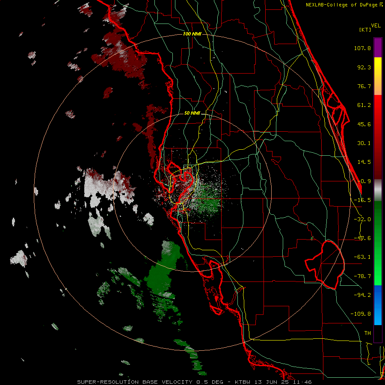Click the VEL legend title
Screen dimensions: 385x385
tap(376, 26)
